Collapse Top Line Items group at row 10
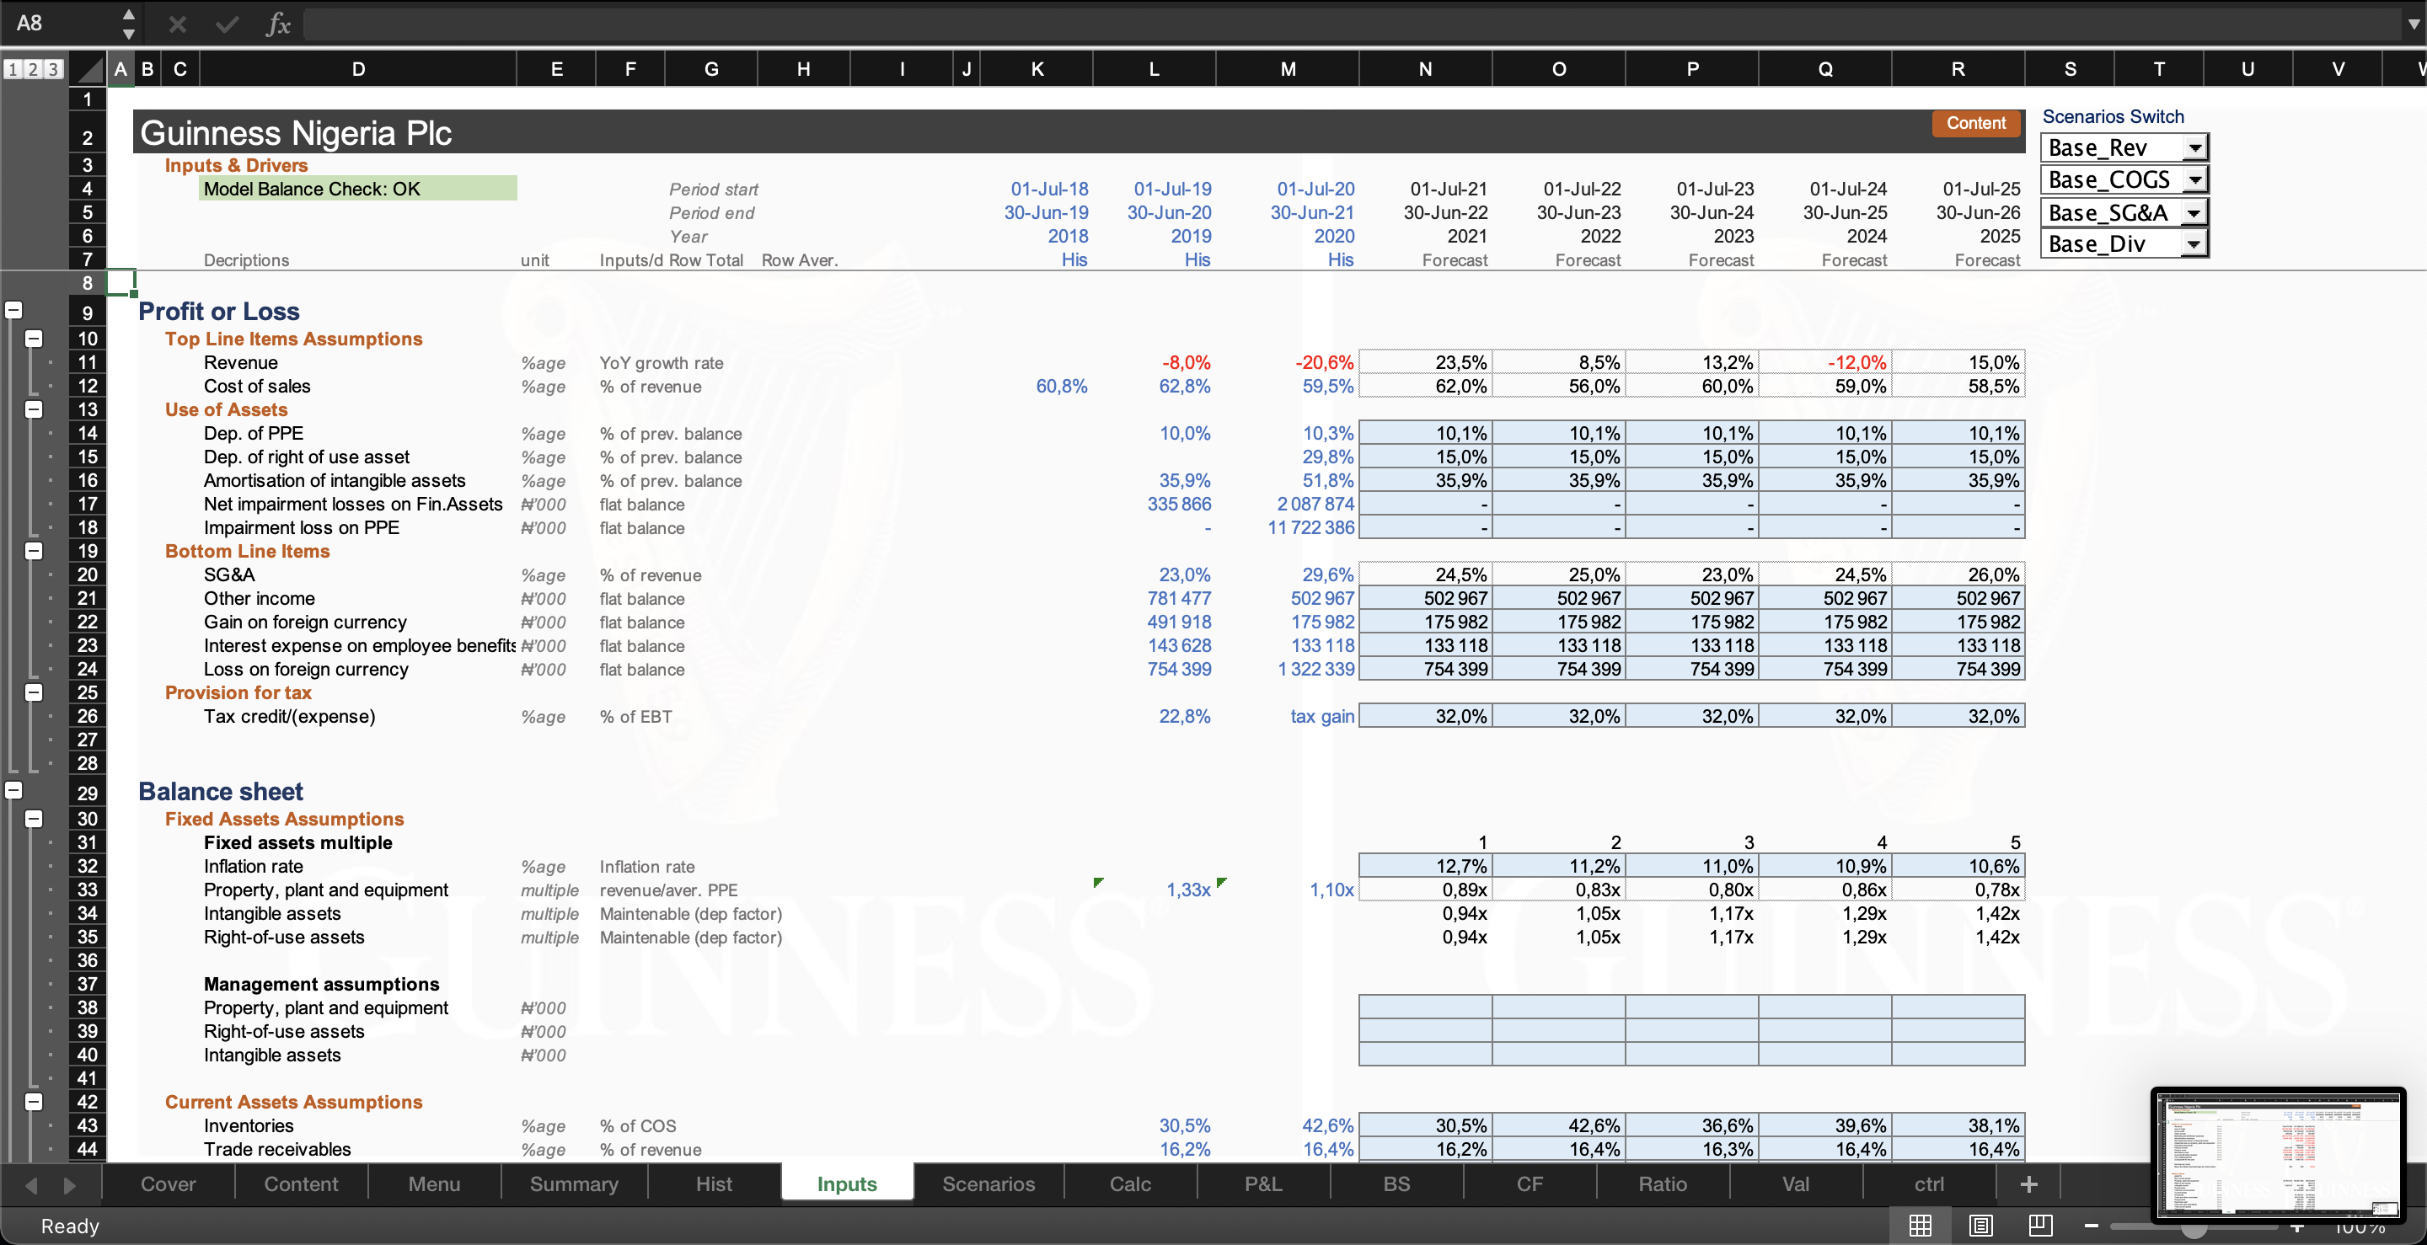 pos(34,338)
